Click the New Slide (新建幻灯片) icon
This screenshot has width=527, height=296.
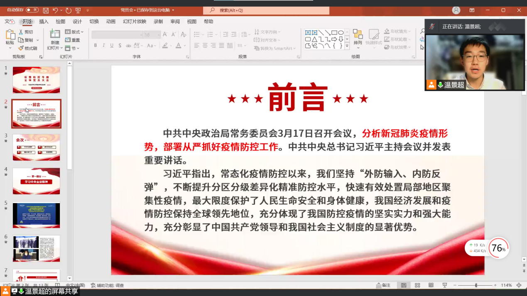55,34
